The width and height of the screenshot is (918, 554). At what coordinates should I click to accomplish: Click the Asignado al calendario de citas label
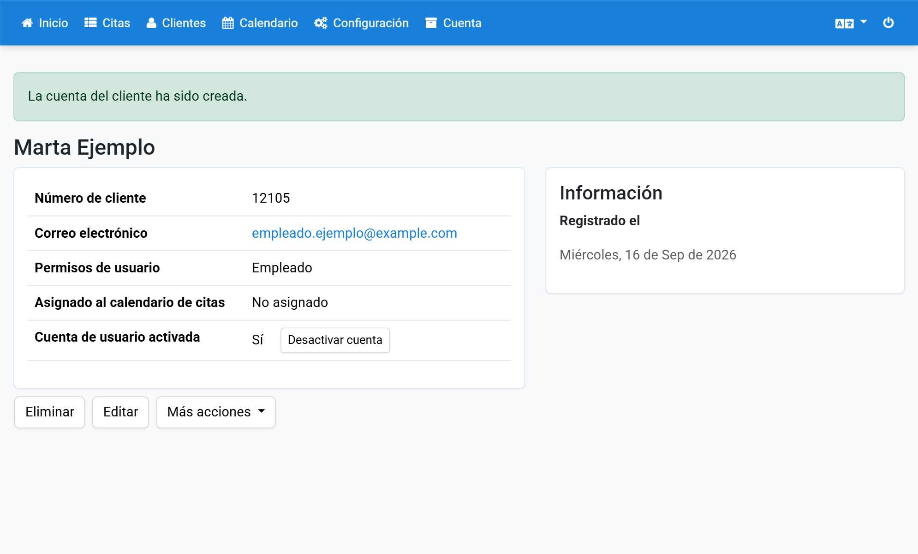(130, 302)
